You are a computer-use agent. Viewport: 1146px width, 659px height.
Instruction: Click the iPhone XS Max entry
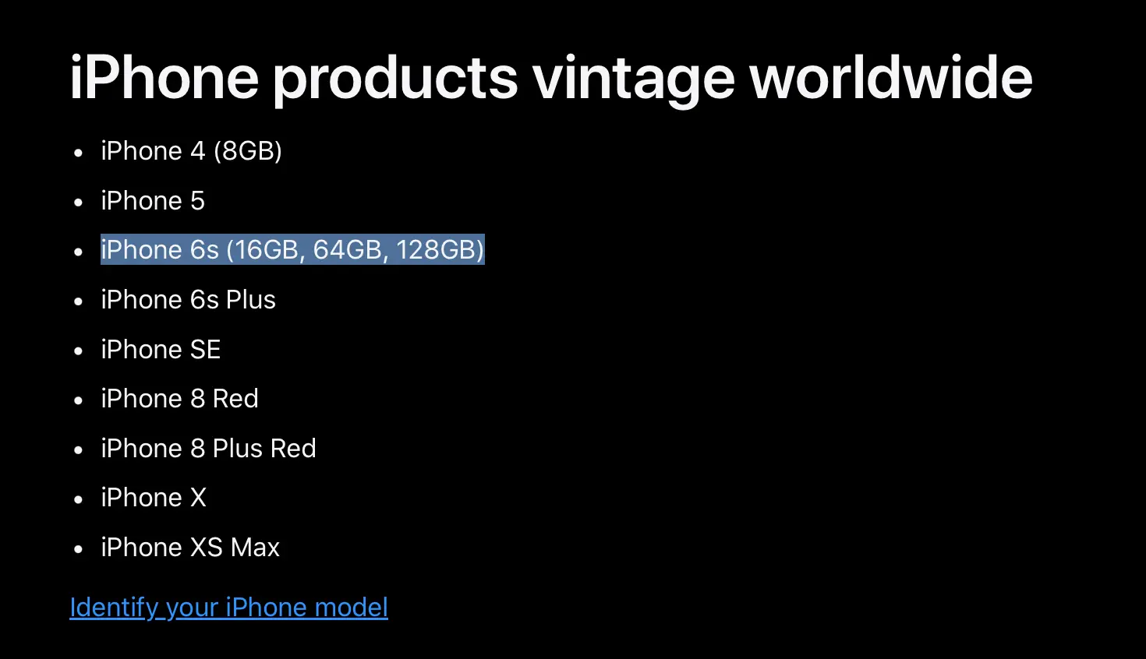pyautogui.click(x=190, y=548)
